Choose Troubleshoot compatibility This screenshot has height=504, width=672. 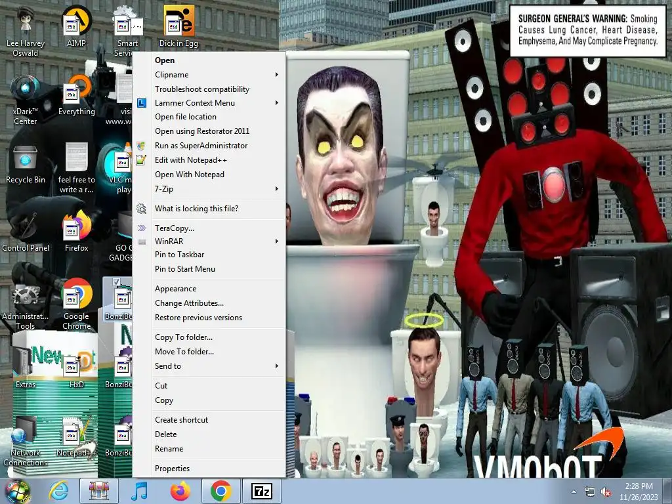pyautogui.click(x=209, y=89)
